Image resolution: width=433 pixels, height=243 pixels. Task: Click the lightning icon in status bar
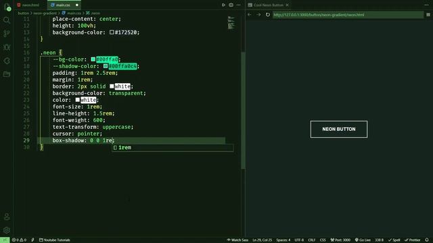(33, 240)
